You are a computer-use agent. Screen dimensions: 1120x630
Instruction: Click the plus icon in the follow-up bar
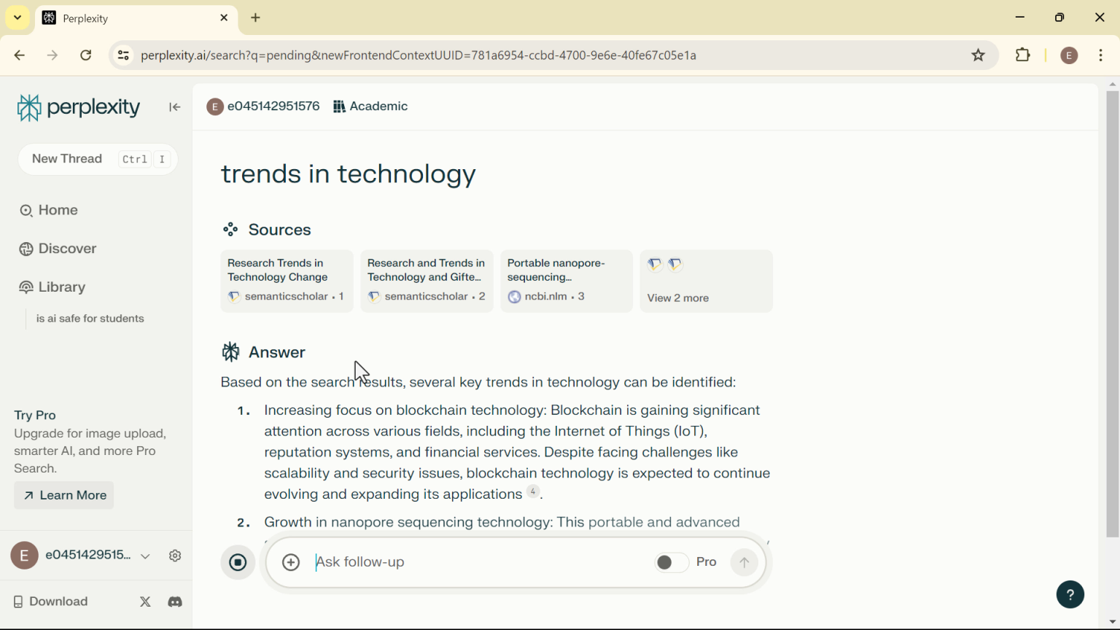coord(290,562)
